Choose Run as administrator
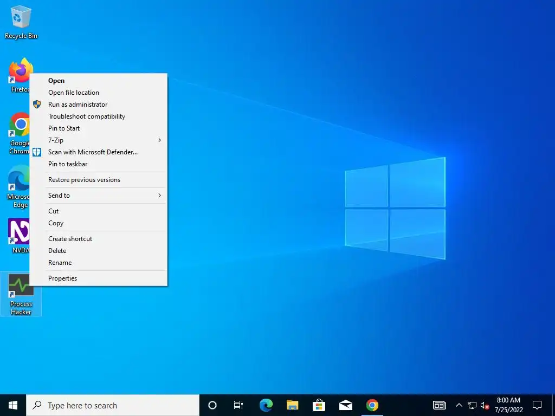 coord(99,105)
